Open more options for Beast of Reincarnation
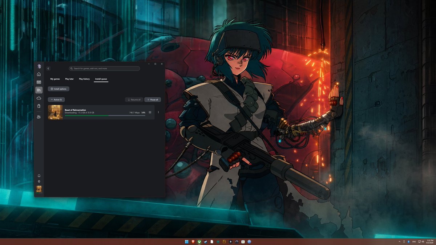This screenshot has height=245, width=436. pos(158,112)
